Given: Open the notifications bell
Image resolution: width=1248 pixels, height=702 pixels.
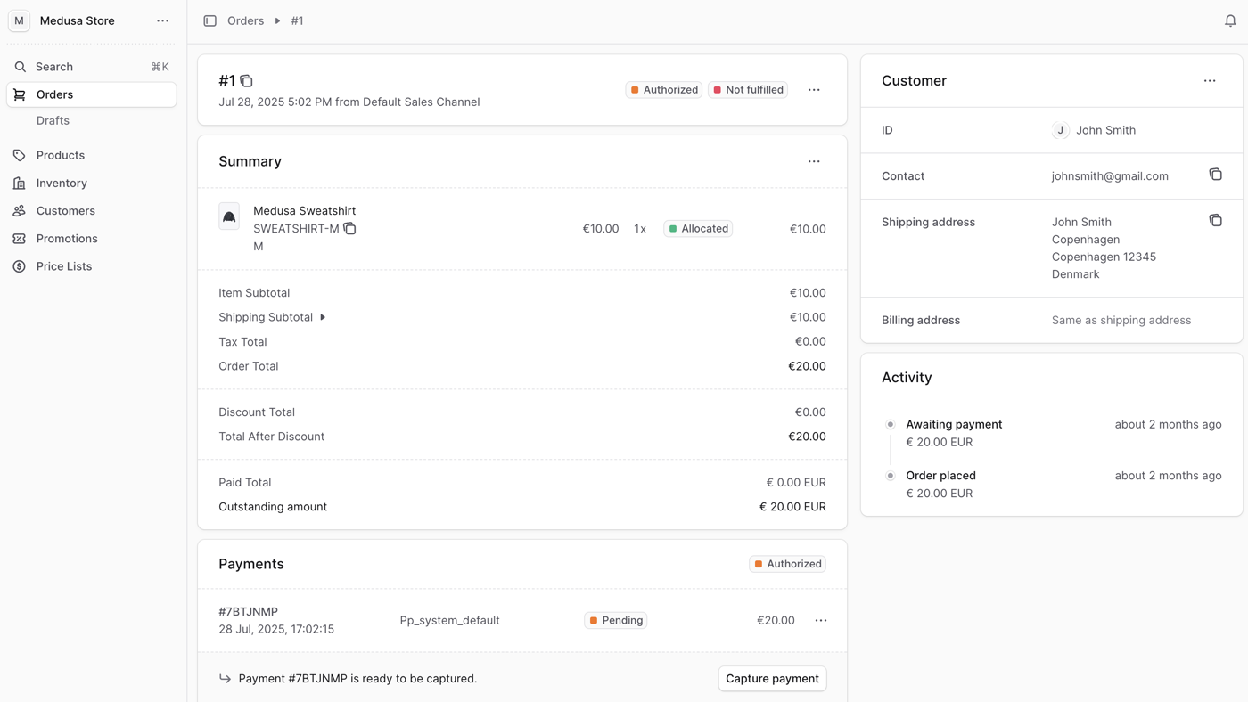Looking at the screenshot, I should tap(1230, 20).
